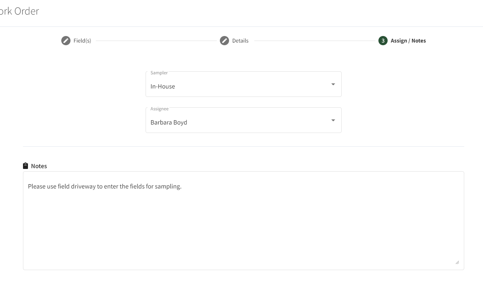Open the Sampler field showing In-House

pos(244,84)
